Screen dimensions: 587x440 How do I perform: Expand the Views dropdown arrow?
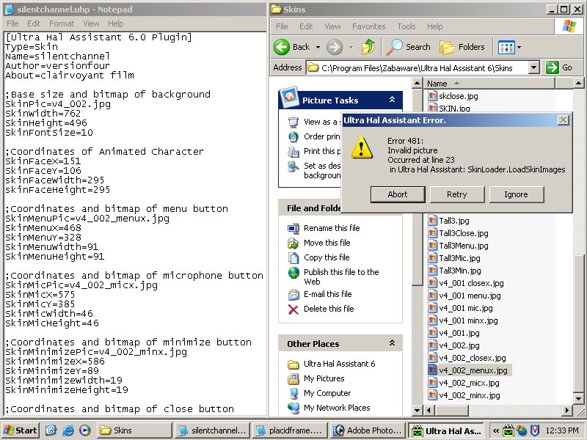(519, 47)
